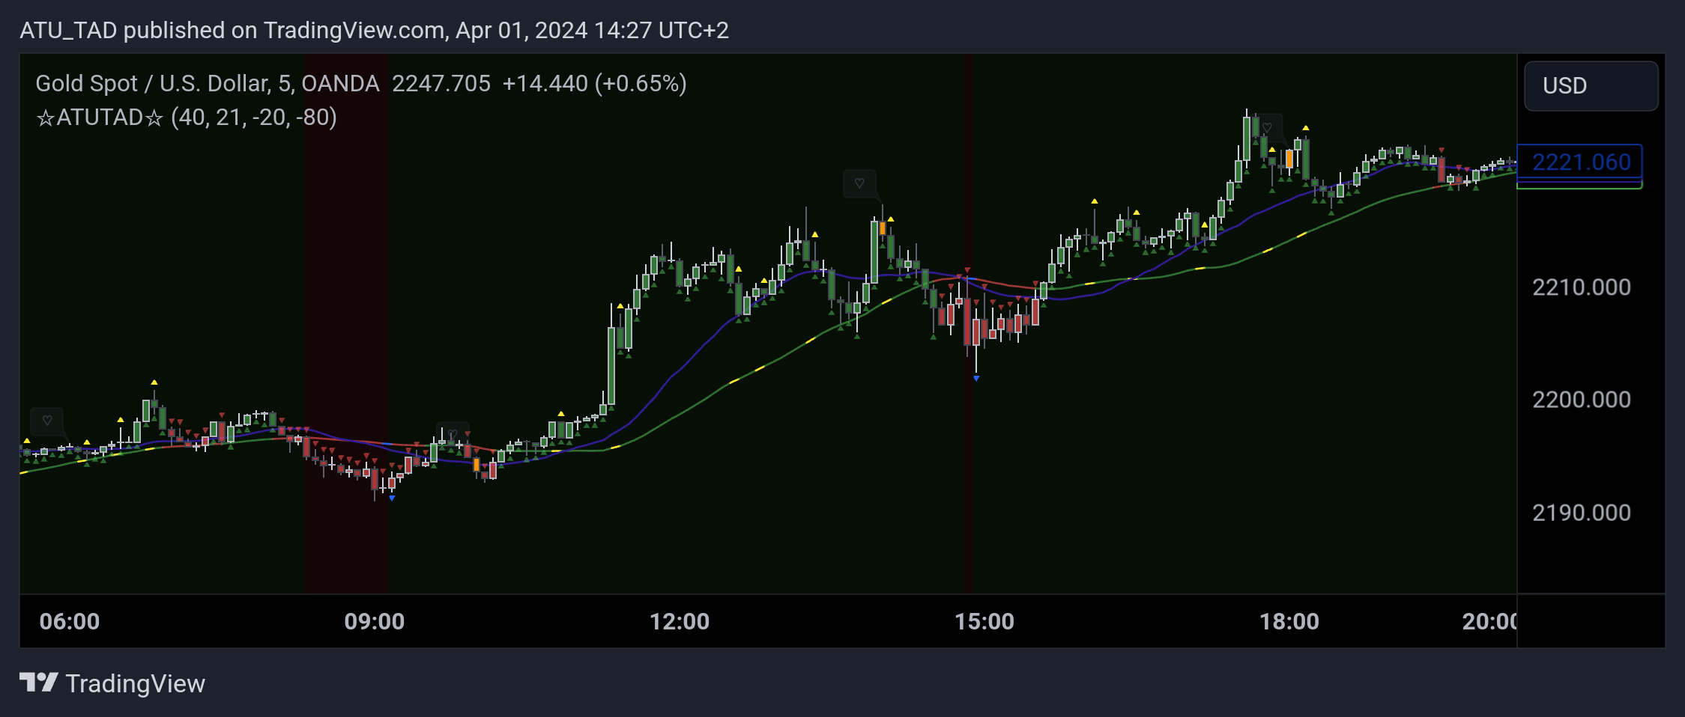The width and height of the screenshot is (1685, 717).
Task: Click the 12:00 time axis label
Action: (680, 621)
